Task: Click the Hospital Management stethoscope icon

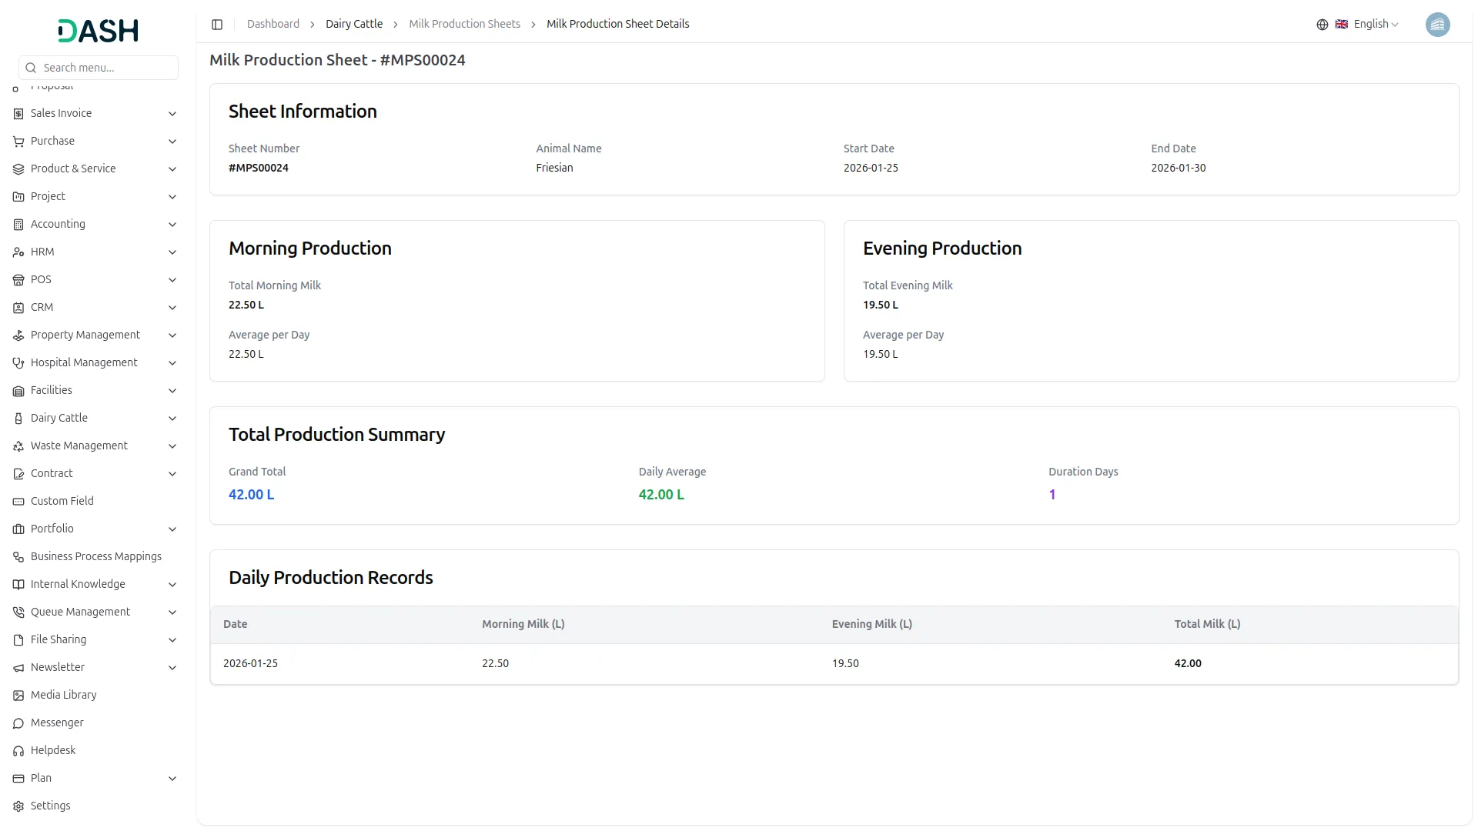Action: (18, 363)
